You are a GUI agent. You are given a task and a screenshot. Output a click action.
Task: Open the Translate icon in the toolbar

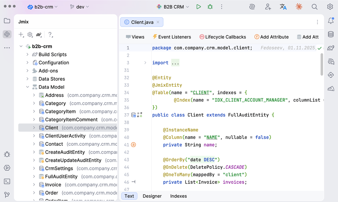pyautogui.click(x=283, y=7)
